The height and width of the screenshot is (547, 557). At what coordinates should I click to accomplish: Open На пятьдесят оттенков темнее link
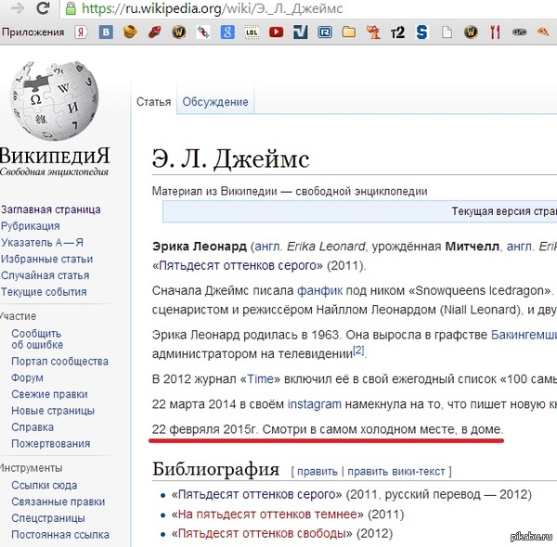(268, 514)
